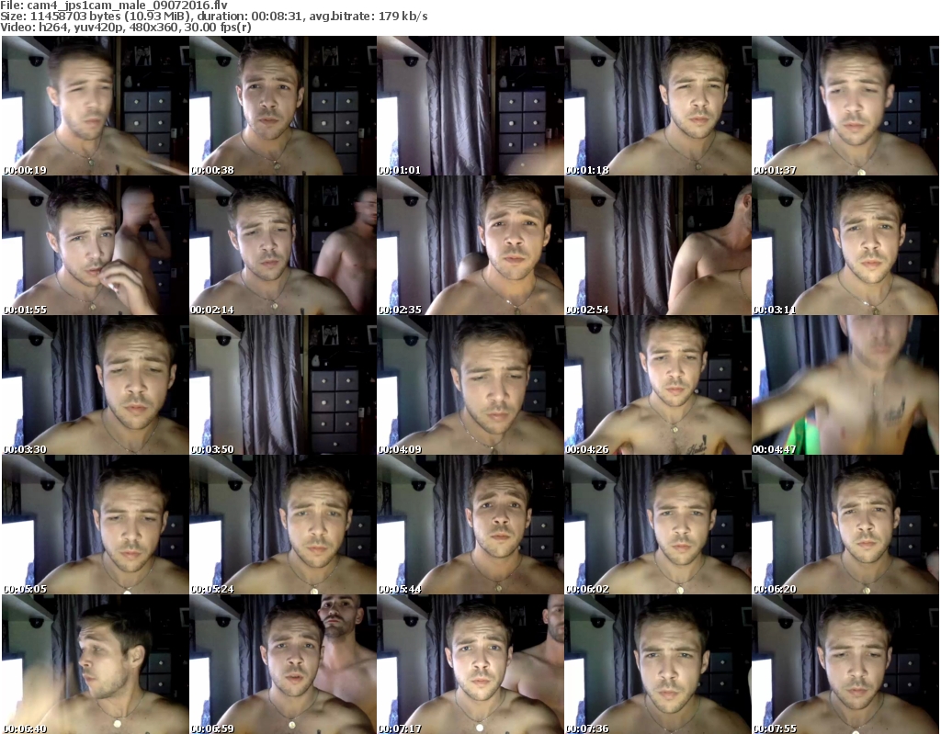The width and height of the screenshot is (941, 734).
Task: Select the thumbnail stamped 00:04:47
Action: [845, 385]
